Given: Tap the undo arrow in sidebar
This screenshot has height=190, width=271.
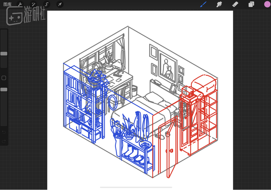Looking at the screenshot, I should click(x=4, y=132).
